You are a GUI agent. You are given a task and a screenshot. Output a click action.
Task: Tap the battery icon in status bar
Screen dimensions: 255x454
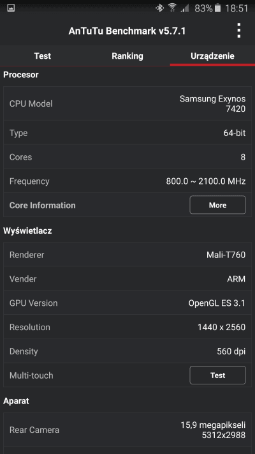tap(217, 8)
